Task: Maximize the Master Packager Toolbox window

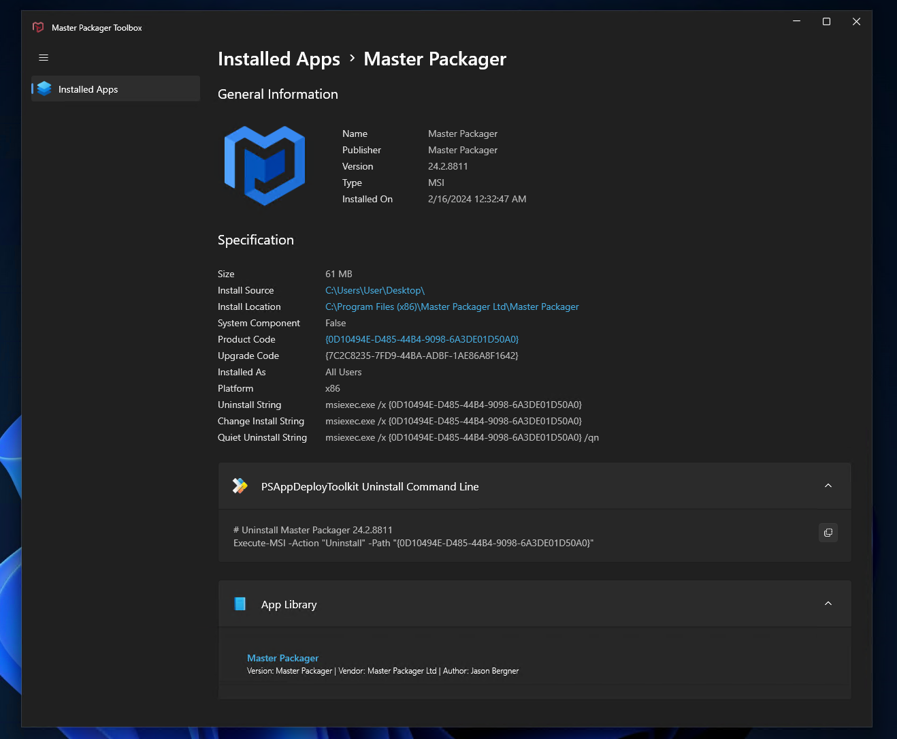Action: [826, 22]
